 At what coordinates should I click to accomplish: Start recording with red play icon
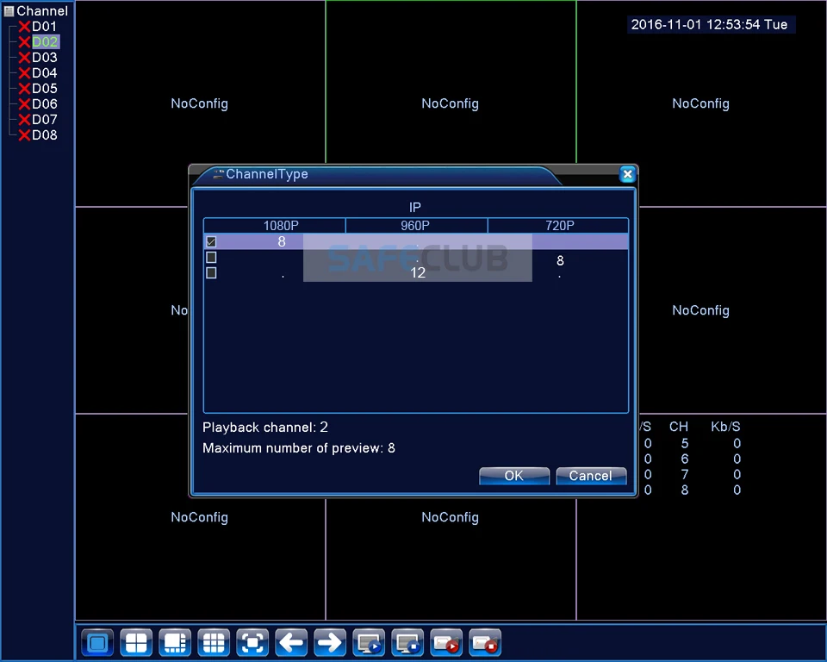(x=446, y=643)
